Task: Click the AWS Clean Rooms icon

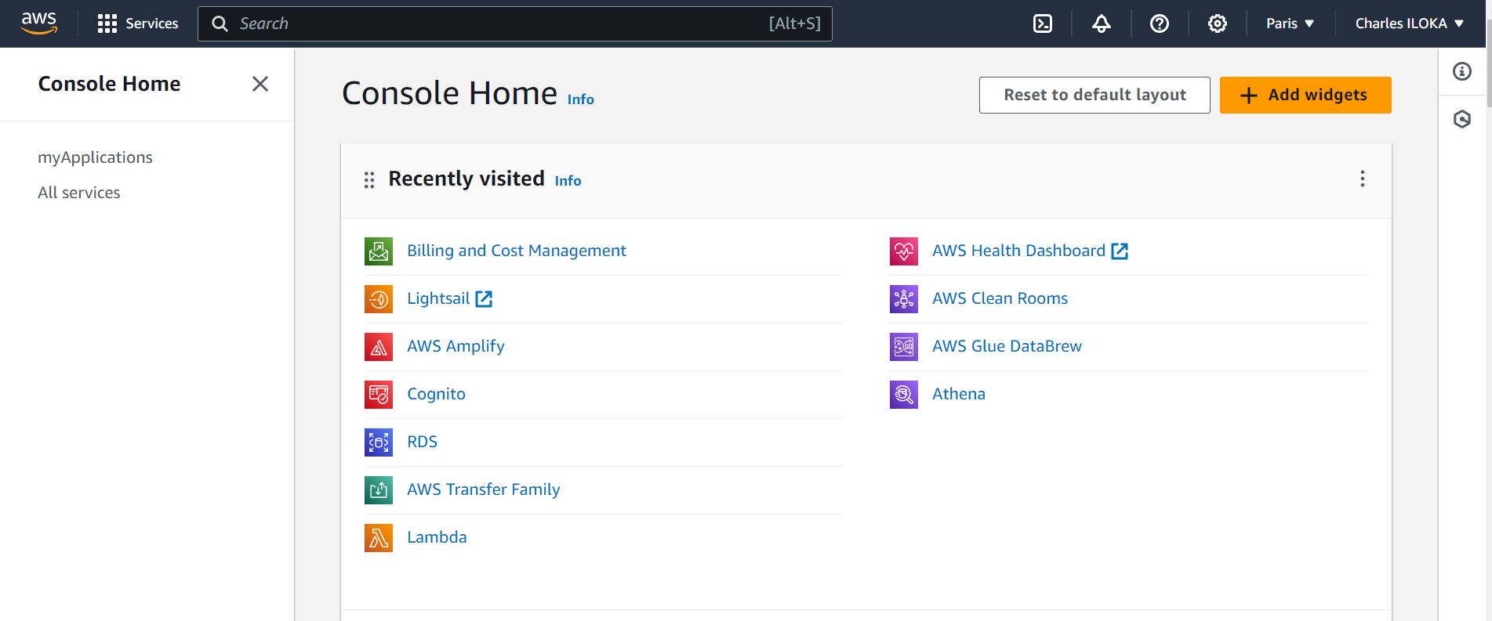Action: coord(904,299)
